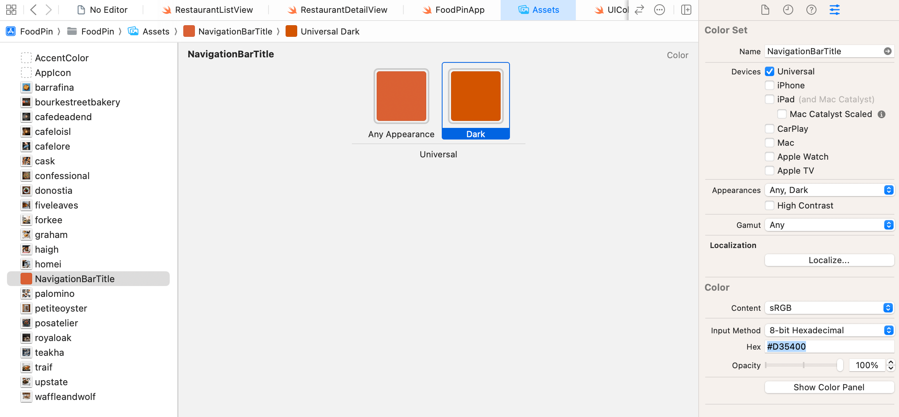Open the Quick Help inspector icon
Image resolution: width=899 pixels, height=417 pixels.
pyautogui.click(x=811, y=10)
